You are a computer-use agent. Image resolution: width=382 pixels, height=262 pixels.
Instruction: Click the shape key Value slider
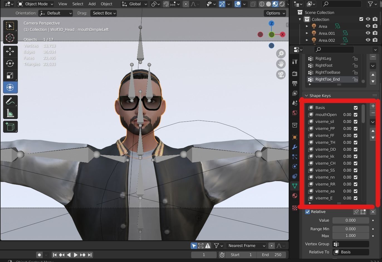351,220
